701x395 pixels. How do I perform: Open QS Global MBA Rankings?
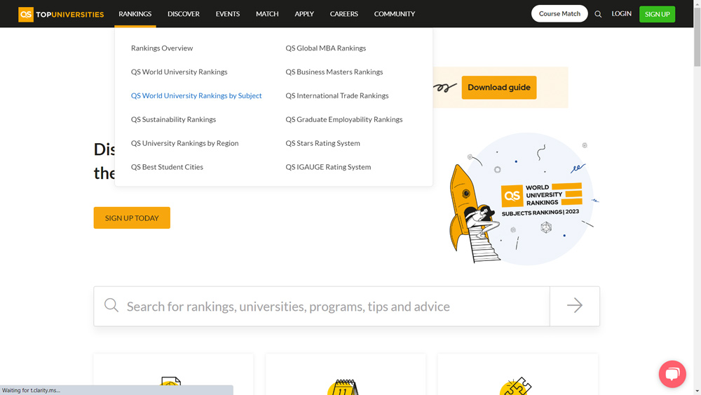click(325, 48)
